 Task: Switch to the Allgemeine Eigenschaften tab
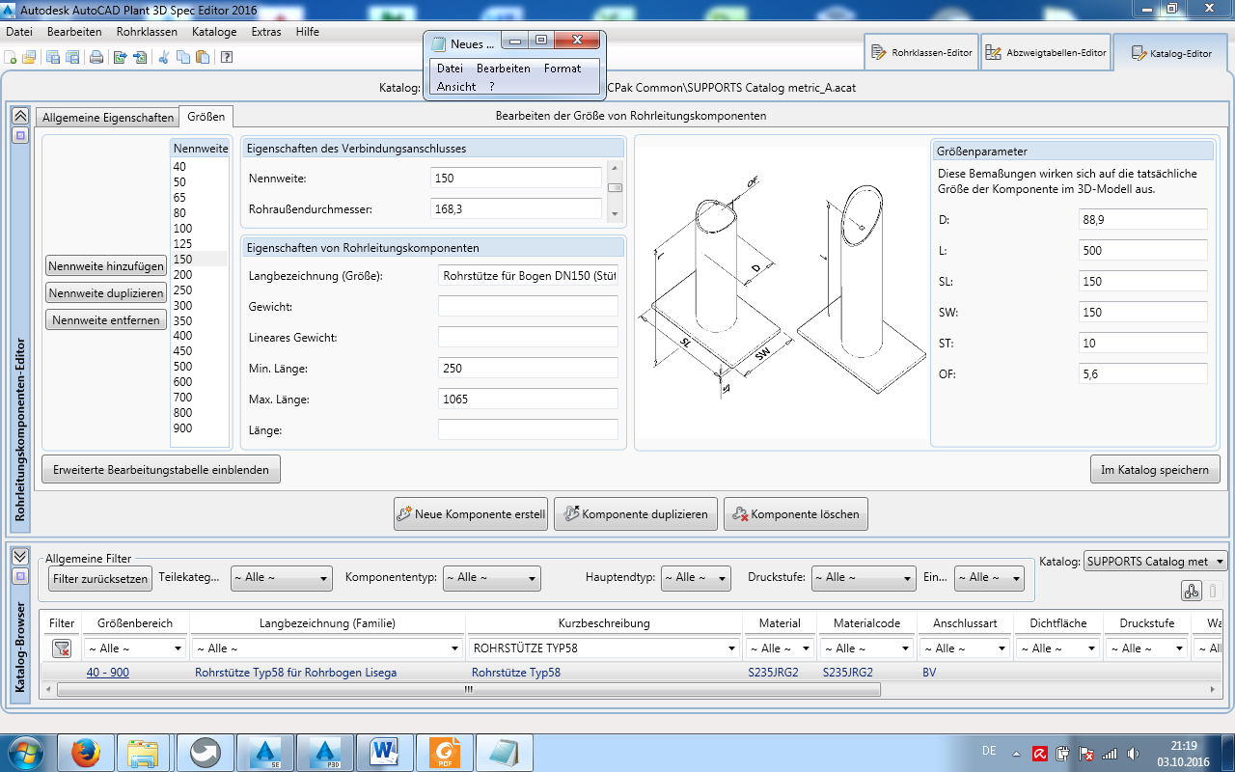pos(108,118)
